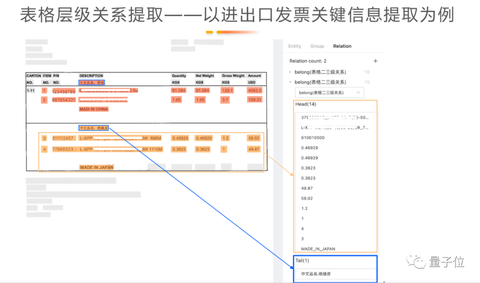The width and height of the screenshot is (480, 283).
Task: Select 59.02 in the Head list
Action: pyautogui.click(x=307, y=198)
